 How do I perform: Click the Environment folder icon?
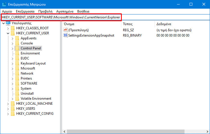click(17, 53)
